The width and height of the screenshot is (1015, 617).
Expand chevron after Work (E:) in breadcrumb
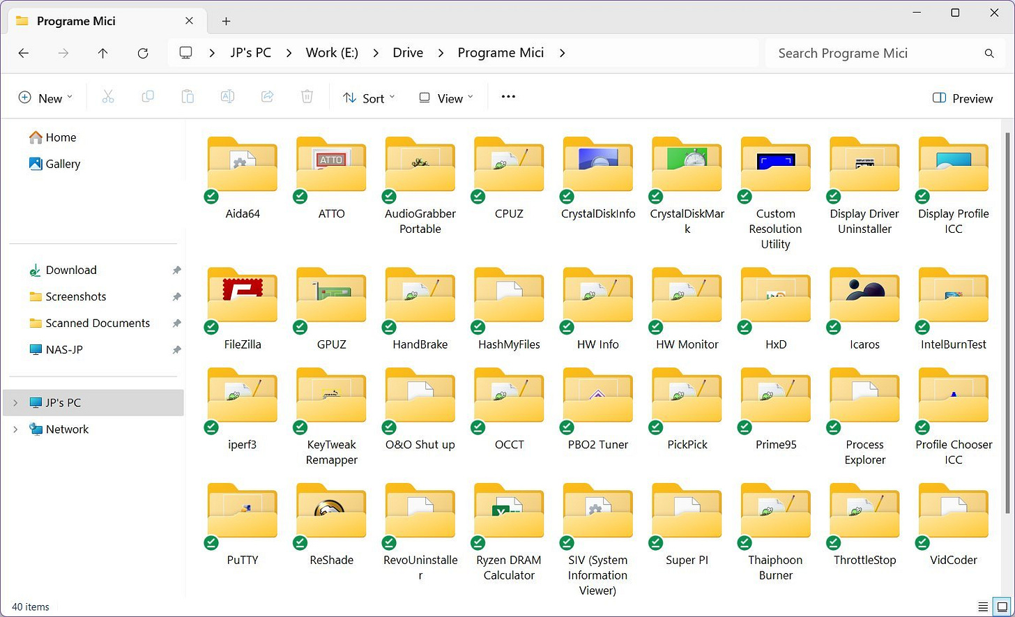click(x=376, y=53)
